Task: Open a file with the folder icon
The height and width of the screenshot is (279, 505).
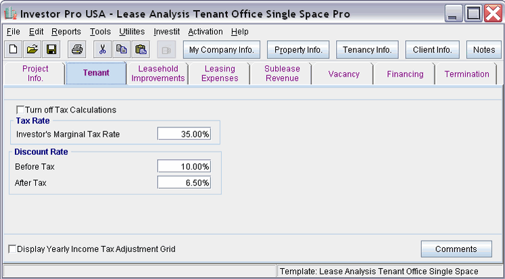Action: pyautogui.click(x=32, y=49)
